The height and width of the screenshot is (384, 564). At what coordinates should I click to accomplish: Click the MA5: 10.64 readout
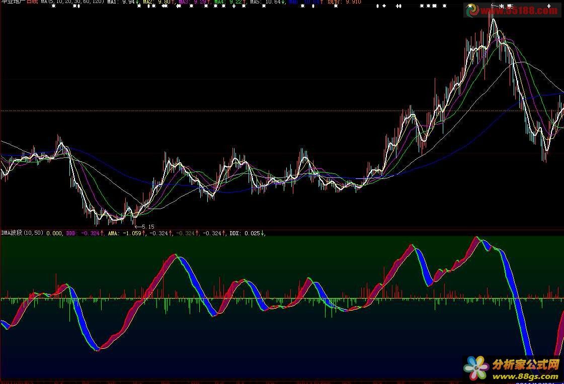268,2
